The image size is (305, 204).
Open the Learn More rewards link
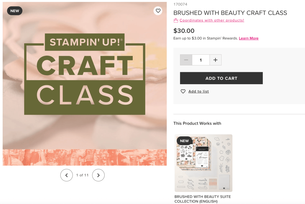point(249,38)
